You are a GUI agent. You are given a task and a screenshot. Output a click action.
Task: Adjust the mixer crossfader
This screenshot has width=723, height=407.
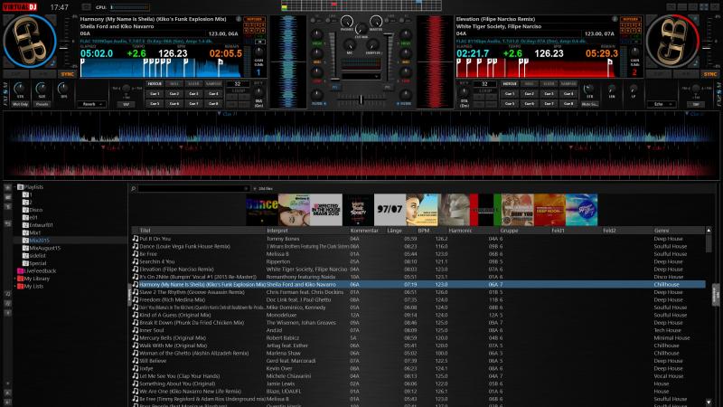(361, 99)
